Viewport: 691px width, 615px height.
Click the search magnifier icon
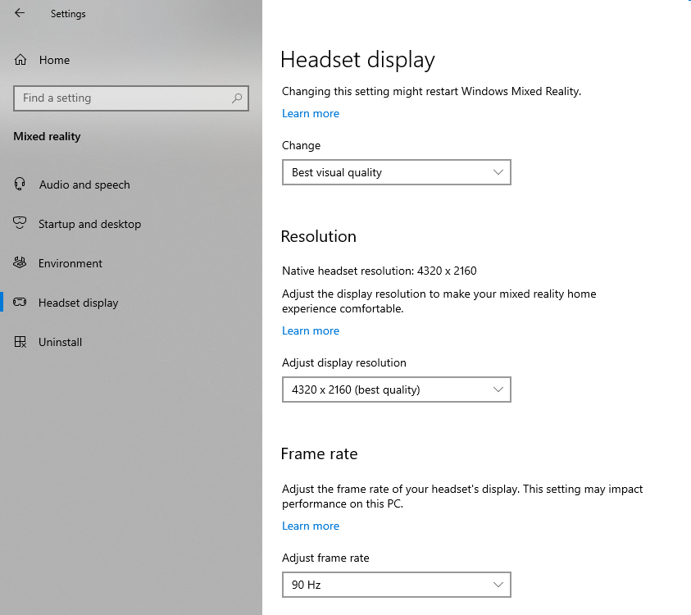click(x=237, y=98)
